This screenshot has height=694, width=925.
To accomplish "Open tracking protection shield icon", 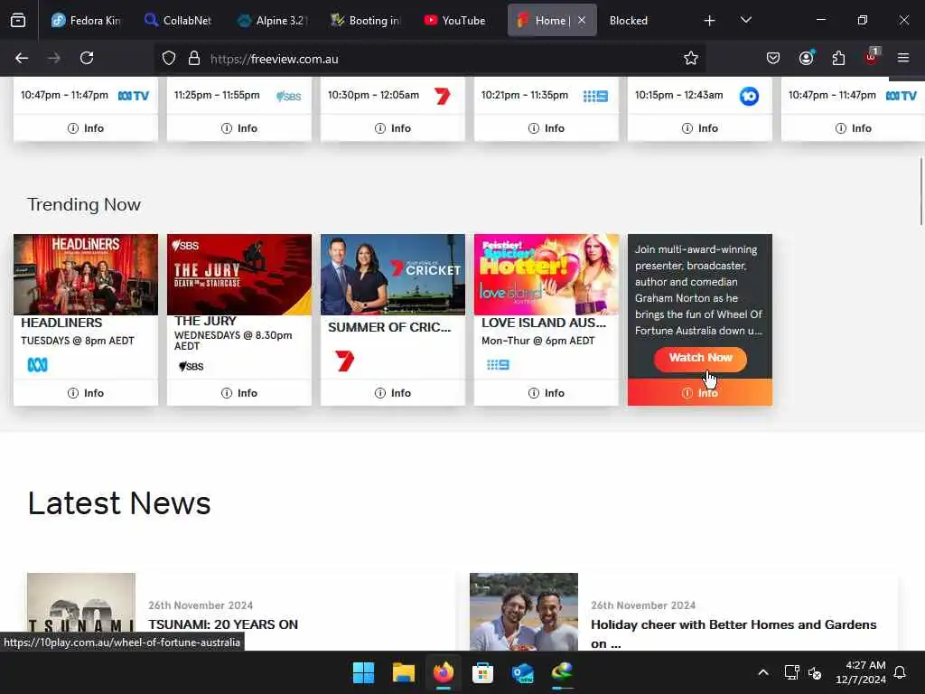I will [169, 59].
